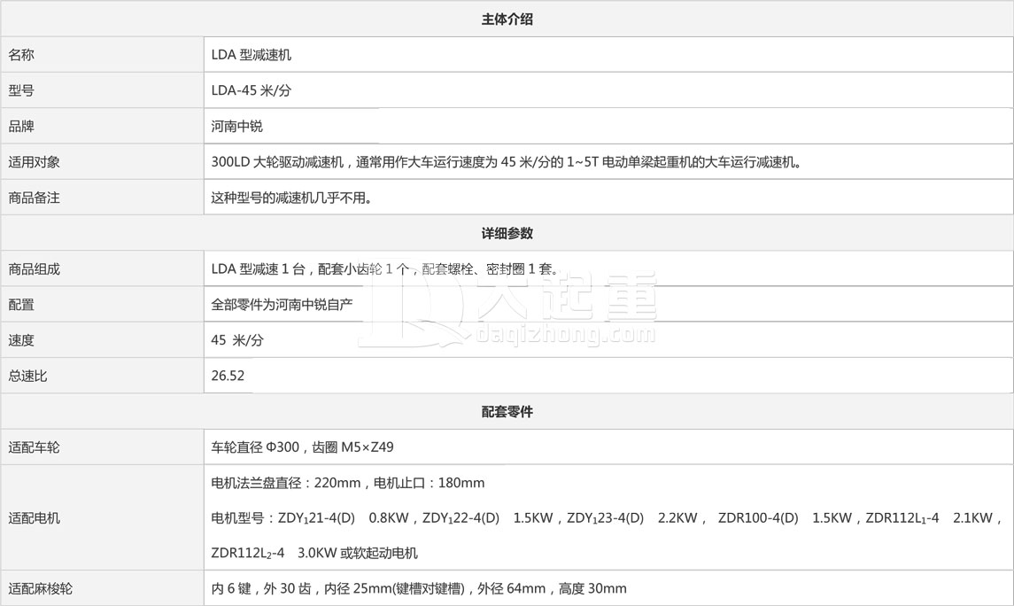Click the 适配麻梭轮 row label
Image resolution: width=1014 pixels, height=606 pixels.
(x=41, y=588)
